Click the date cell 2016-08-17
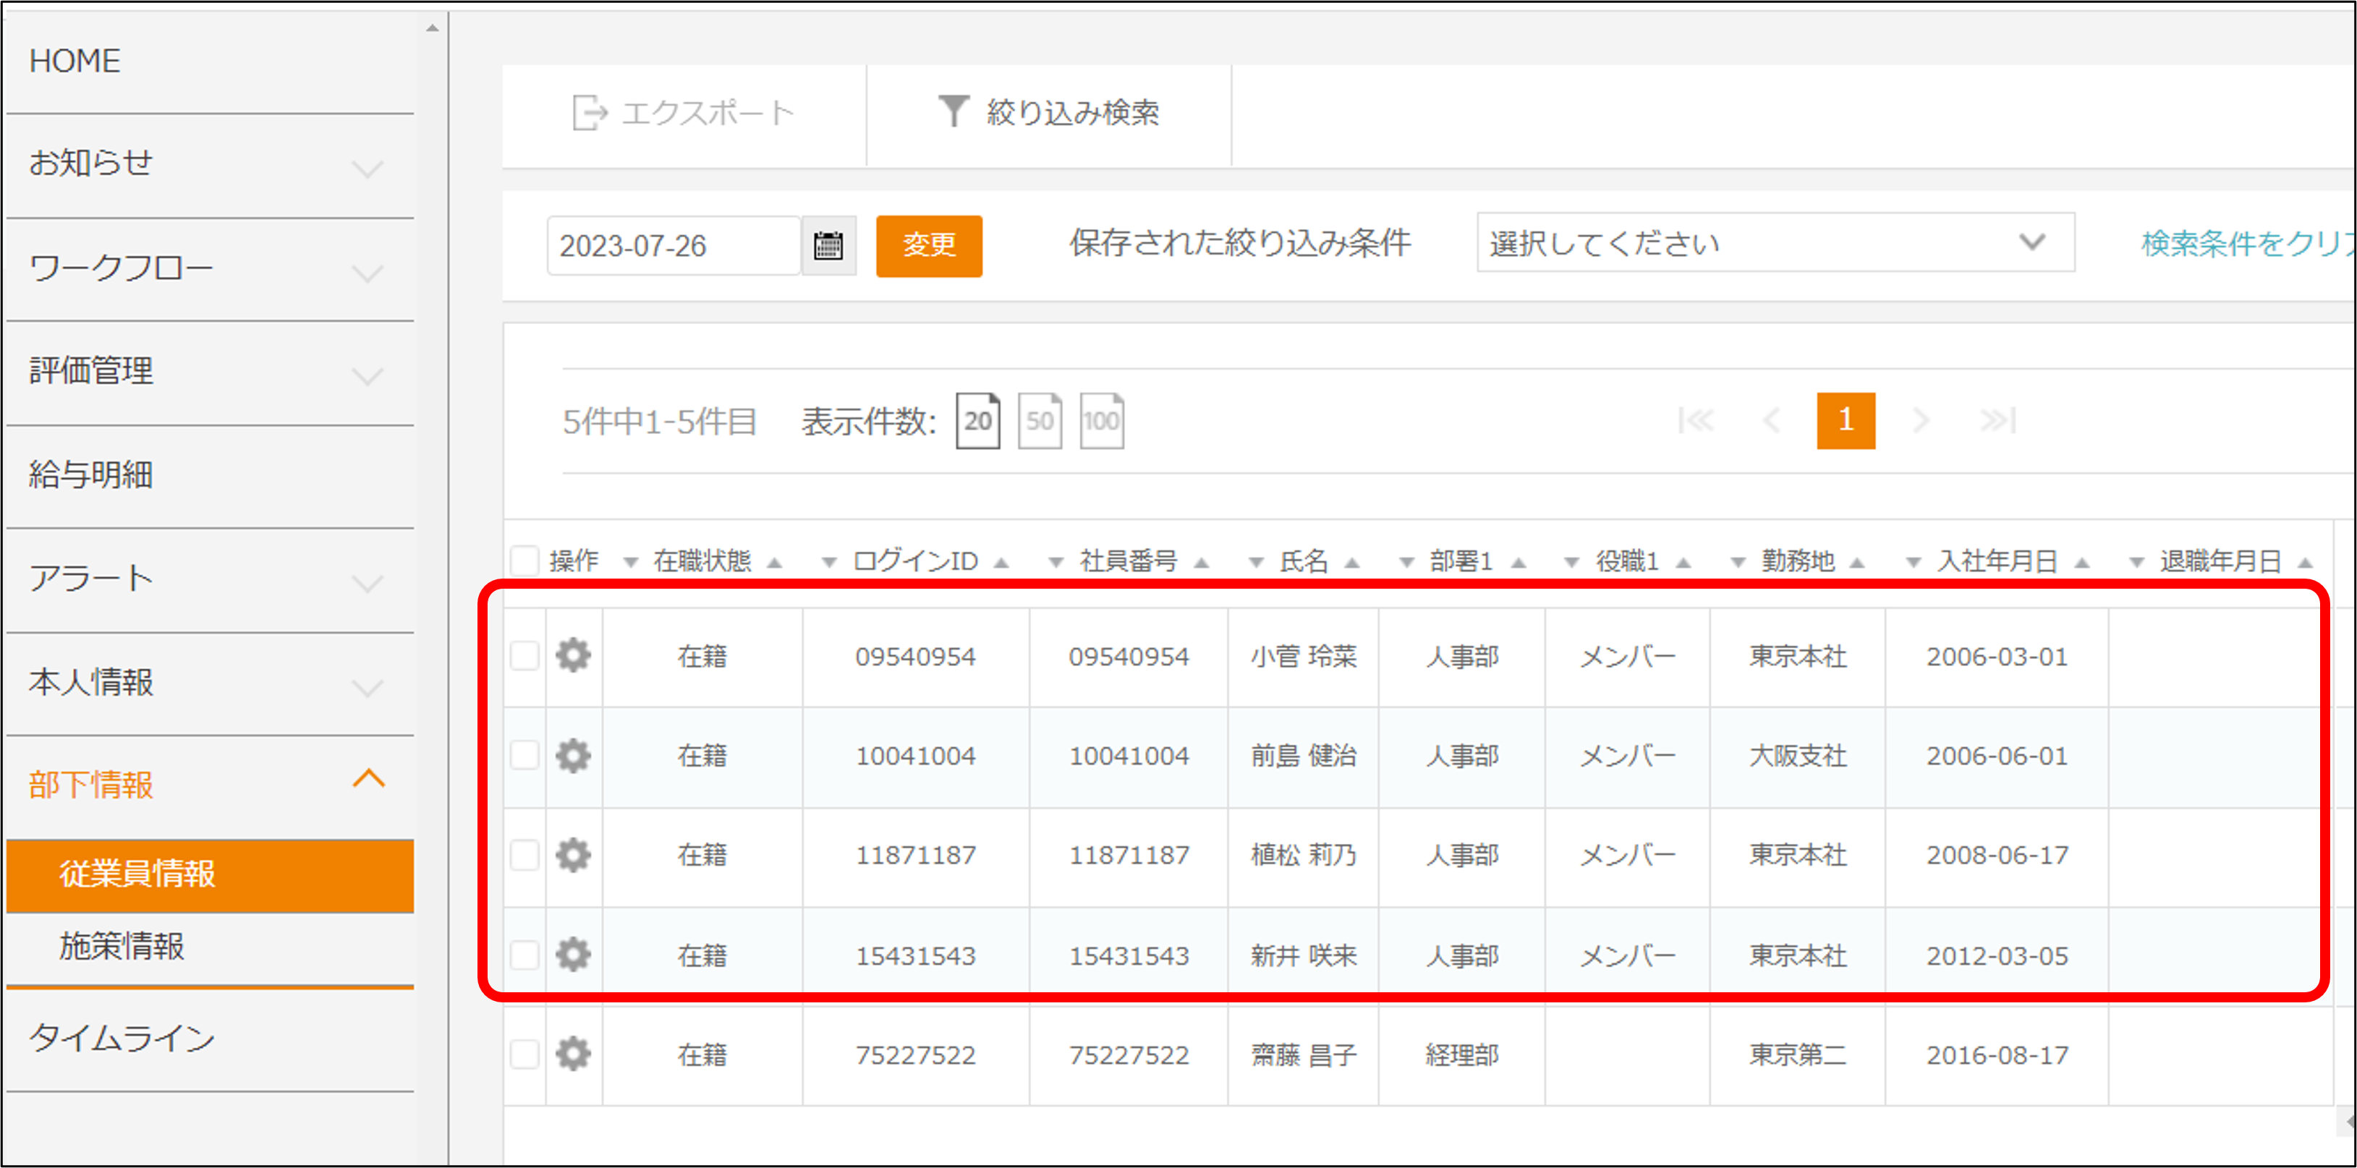2357x1168 pixels. (1997, 1055)
